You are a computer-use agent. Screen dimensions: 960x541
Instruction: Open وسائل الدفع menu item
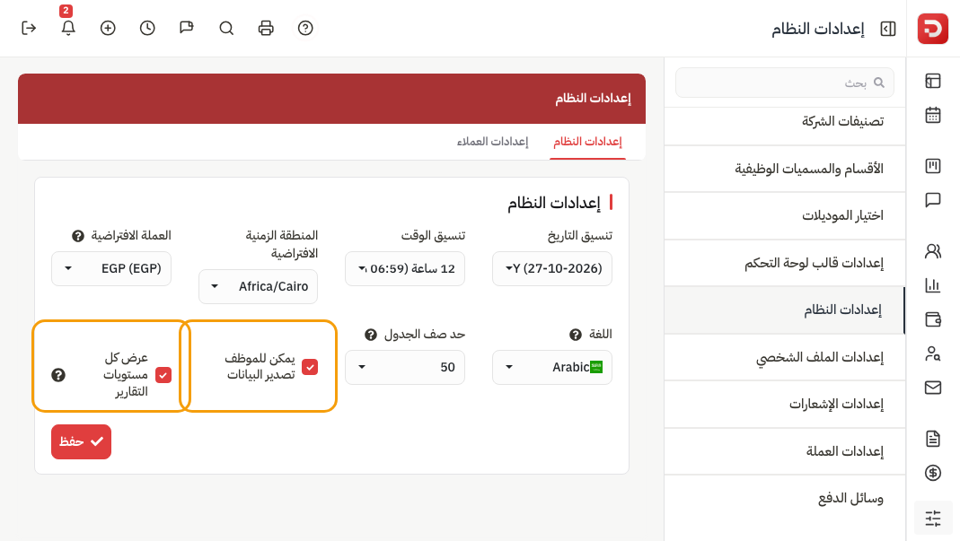(x=785, y=499)
